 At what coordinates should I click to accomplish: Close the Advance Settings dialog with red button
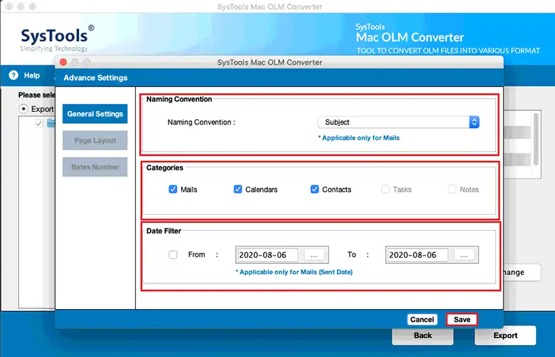coord(63,63)
